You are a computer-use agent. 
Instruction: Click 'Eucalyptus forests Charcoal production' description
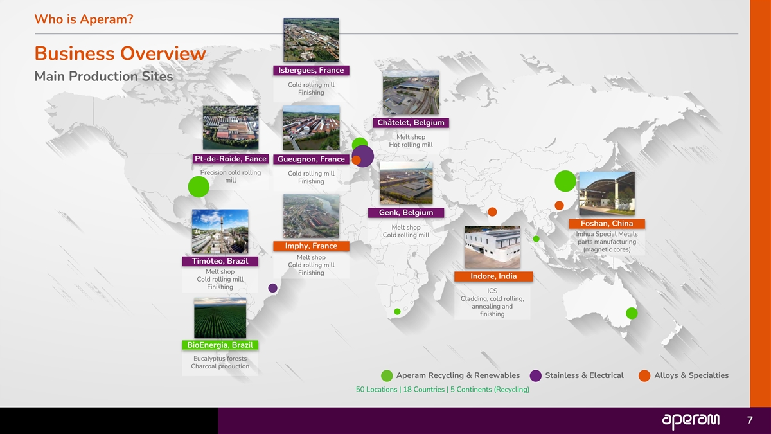click(220, 363)
